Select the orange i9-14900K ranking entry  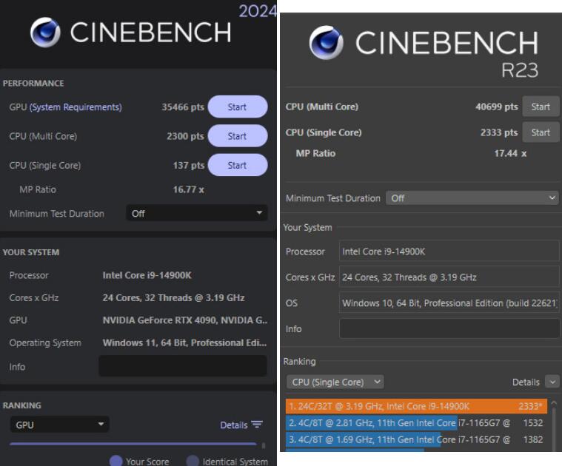tap(416, 406)
